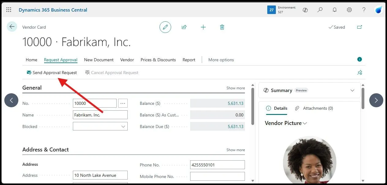Open the app launcher waffle menu
387x185 pixels.
coord(9,10)
